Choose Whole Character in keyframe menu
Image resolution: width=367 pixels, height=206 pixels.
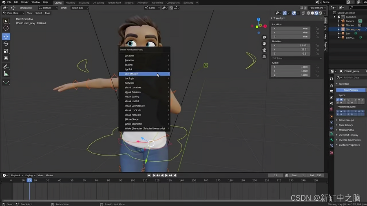pos(144,124)
